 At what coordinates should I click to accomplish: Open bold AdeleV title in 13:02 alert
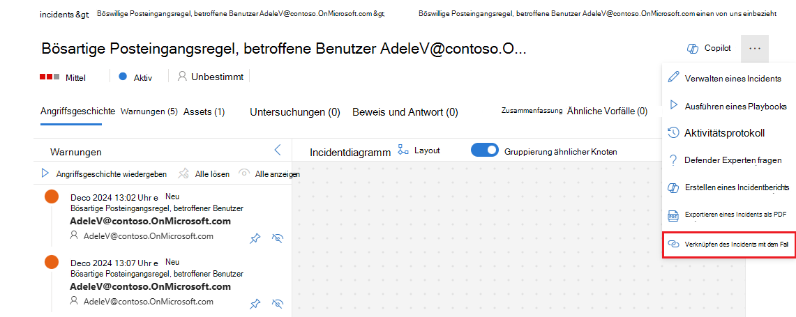(150, 221)
